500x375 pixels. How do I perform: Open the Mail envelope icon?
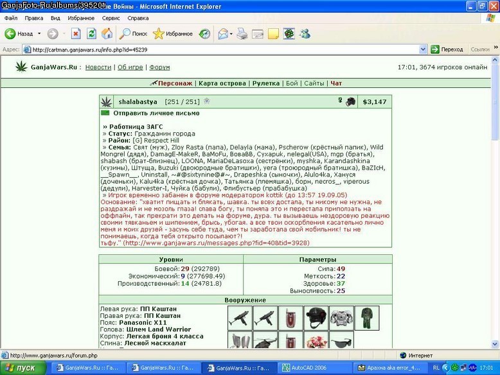(x=223, y=34)
